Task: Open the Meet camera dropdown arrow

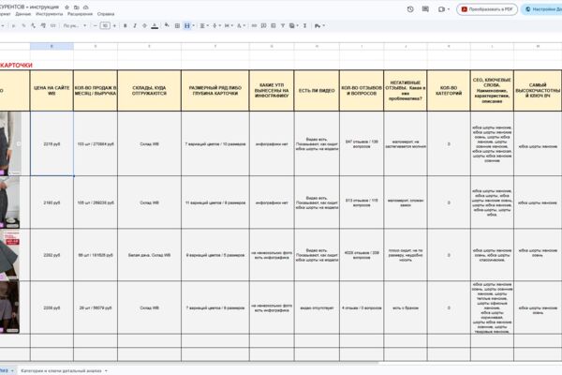Action: (x=449, y=9)
